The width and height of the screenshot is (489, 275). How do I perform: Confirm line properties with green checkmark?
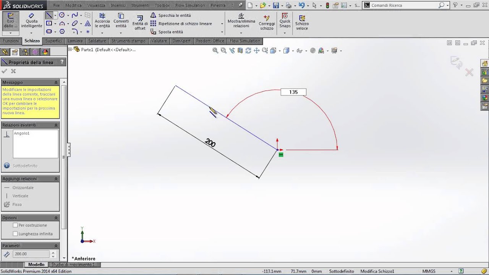[x=5, y=71]
